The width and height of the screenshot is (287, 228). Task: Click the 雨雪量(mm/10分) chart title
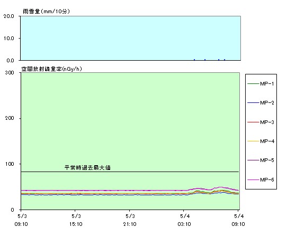[x=46, y=12]
